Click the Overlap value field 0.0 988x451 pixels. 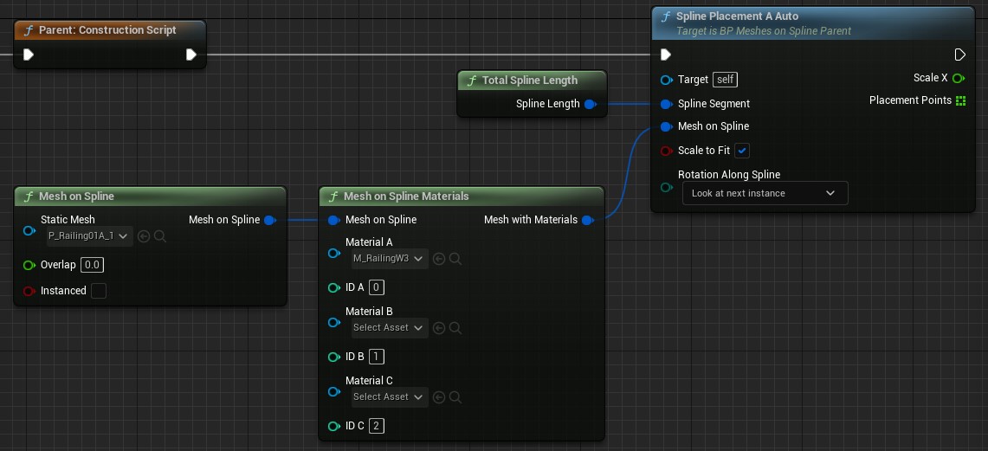(92, 265)
